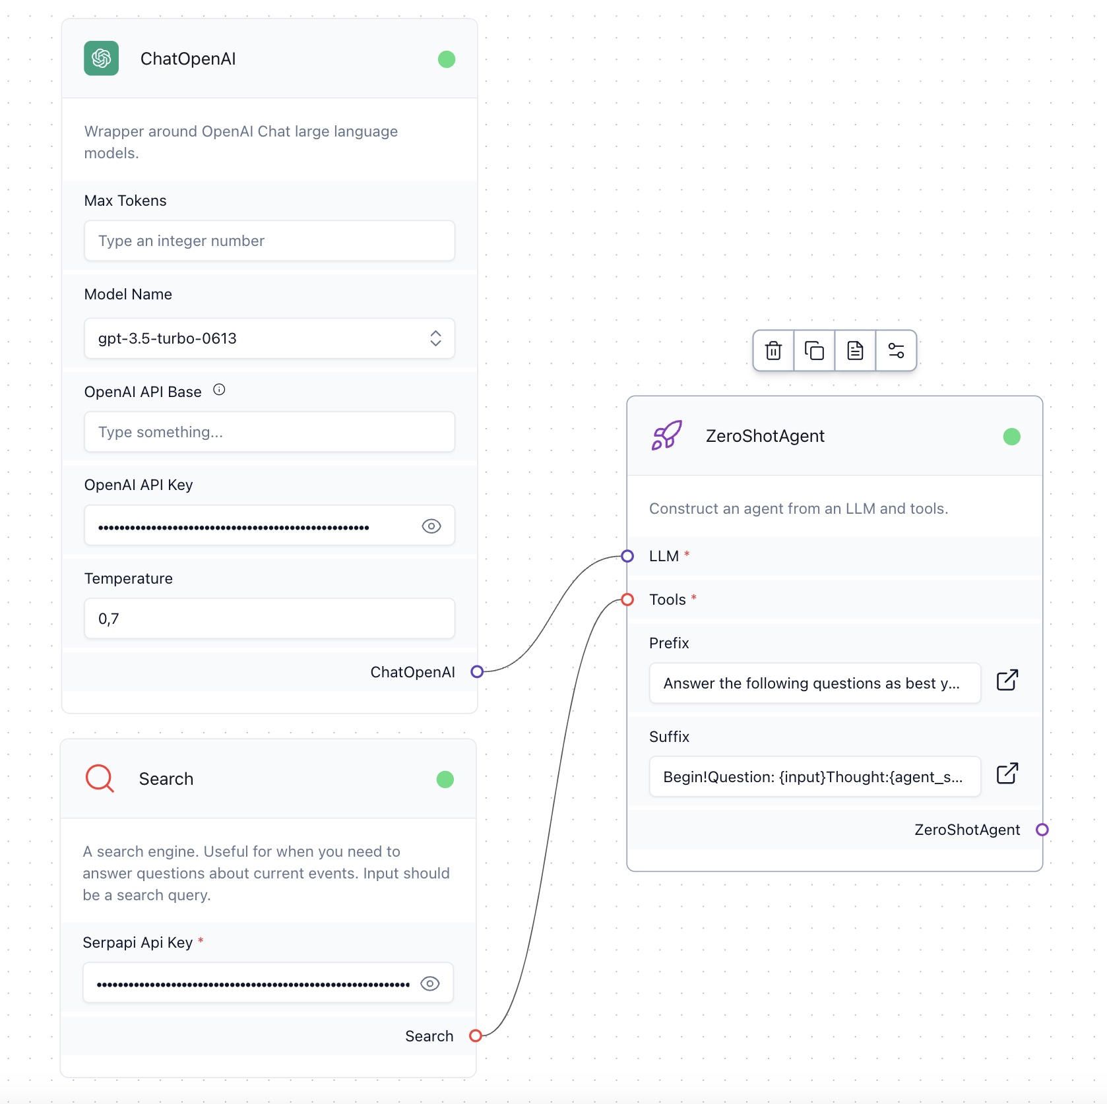The height and width of the screenshot is (1104, 1107).
Task: Click the ZeroShotAgent output connector
Action: click(1042, 829)
